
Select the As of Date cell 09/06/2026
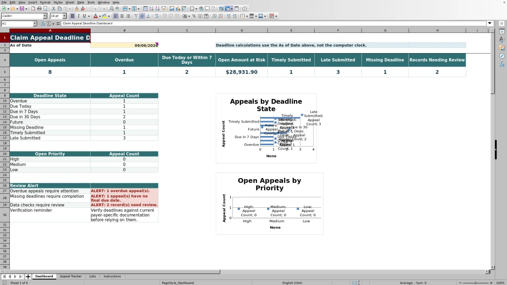124,45
